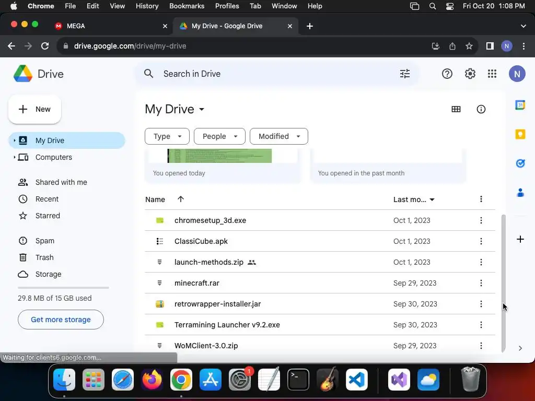Open the History menu

point(147,6)
